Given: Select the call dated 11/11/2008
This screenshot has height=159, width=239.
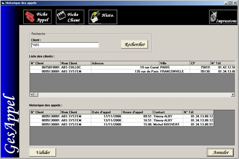Looking at the screenshot, I should [106, 124].
